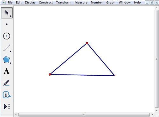Open the Information tool
159x117 pixels.
7,95
